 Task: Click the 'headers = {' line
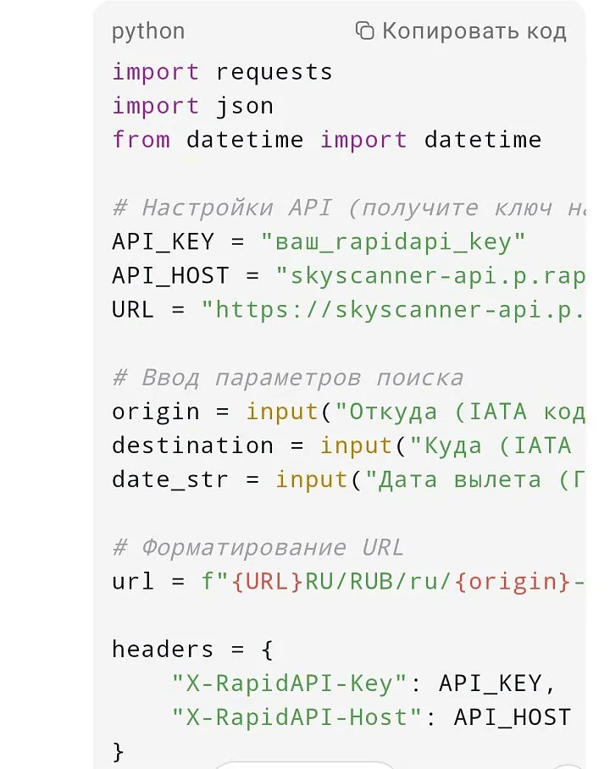coord(192,650)
